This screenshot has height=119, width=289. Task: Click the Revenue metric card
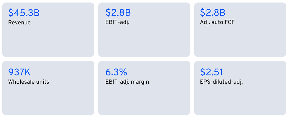[x=48, y=30]
